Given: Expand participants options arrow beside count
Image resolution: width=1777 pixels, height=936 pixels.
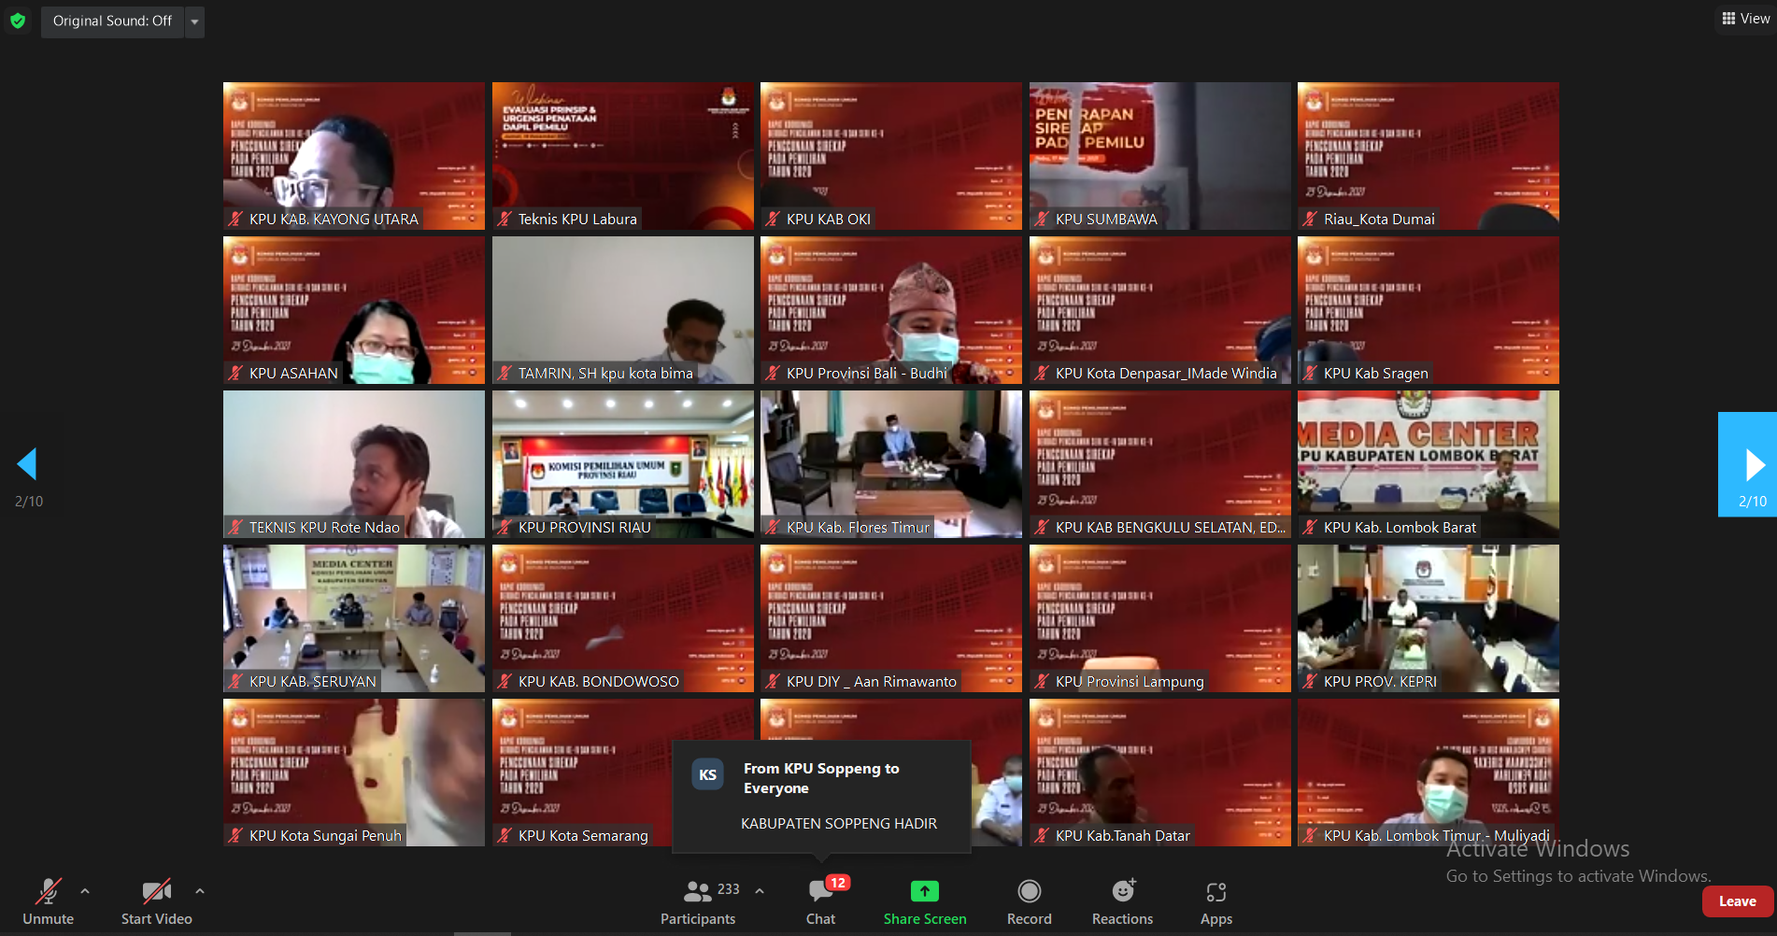Looking at the screenshot, I should pos(760,891).
